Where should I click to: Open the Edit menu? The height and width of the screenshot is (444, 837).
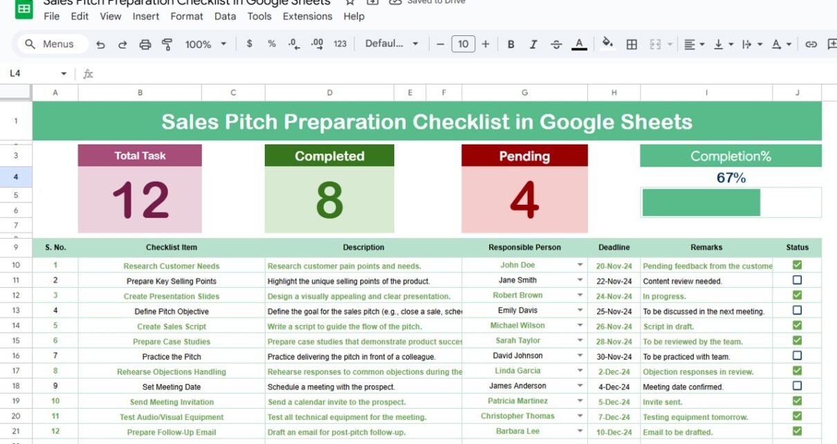80,17
